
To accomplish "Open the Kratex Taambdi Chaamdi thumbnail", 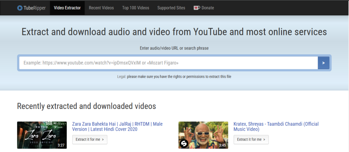I will [203, 135].
